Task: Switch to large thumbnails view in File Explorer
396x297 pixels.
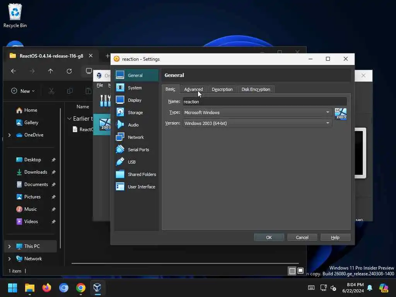Action: (300, 271)
